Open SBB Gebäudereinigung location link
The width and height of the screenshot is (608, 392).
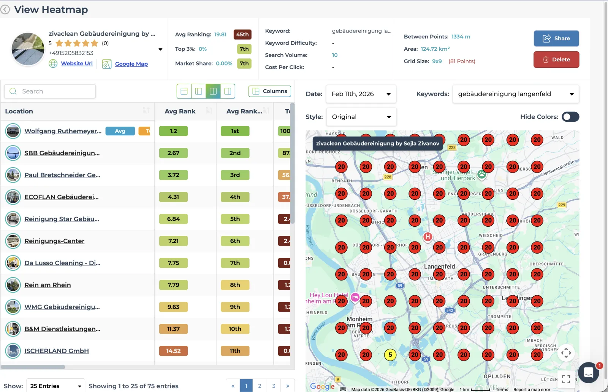tap(62, 153)
